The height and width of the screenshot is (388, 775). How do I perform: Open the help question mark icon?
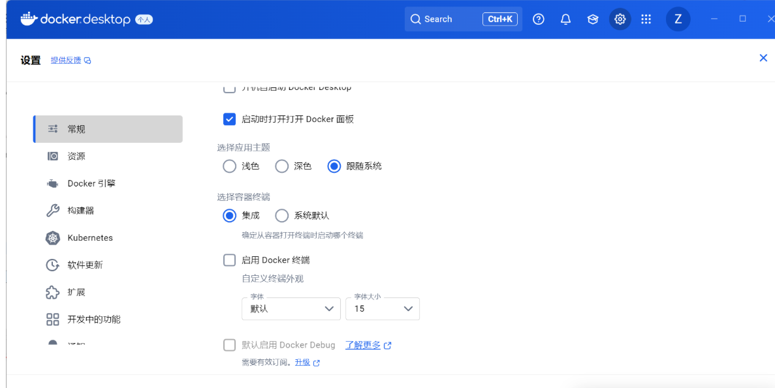pyautogui.click(x=539, y=20)
